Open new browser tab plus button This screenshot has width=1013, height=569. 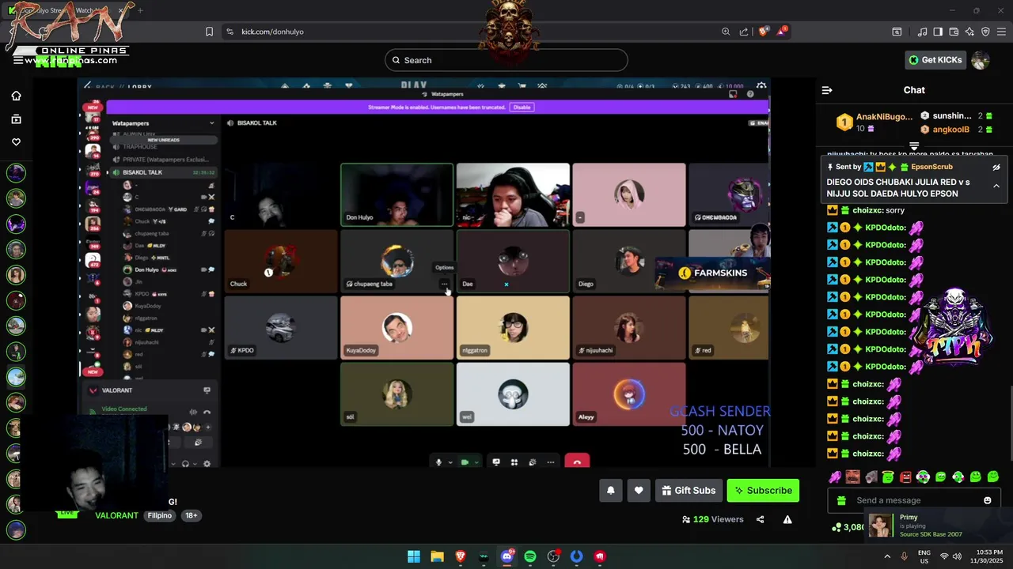(141, 10)
